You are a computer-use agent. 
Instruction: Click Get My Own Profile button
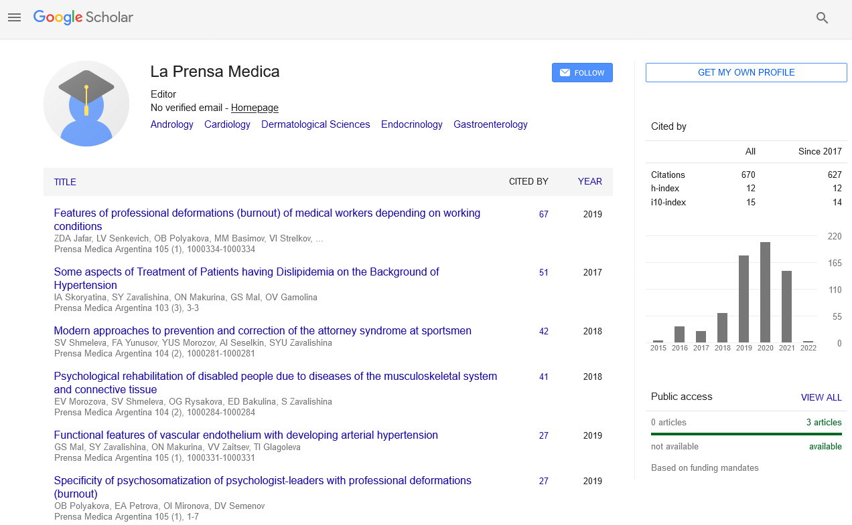[746, 72]
